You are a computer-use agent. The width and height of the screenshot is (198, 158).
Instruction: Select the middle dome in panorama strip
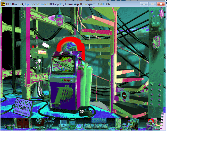96,126
